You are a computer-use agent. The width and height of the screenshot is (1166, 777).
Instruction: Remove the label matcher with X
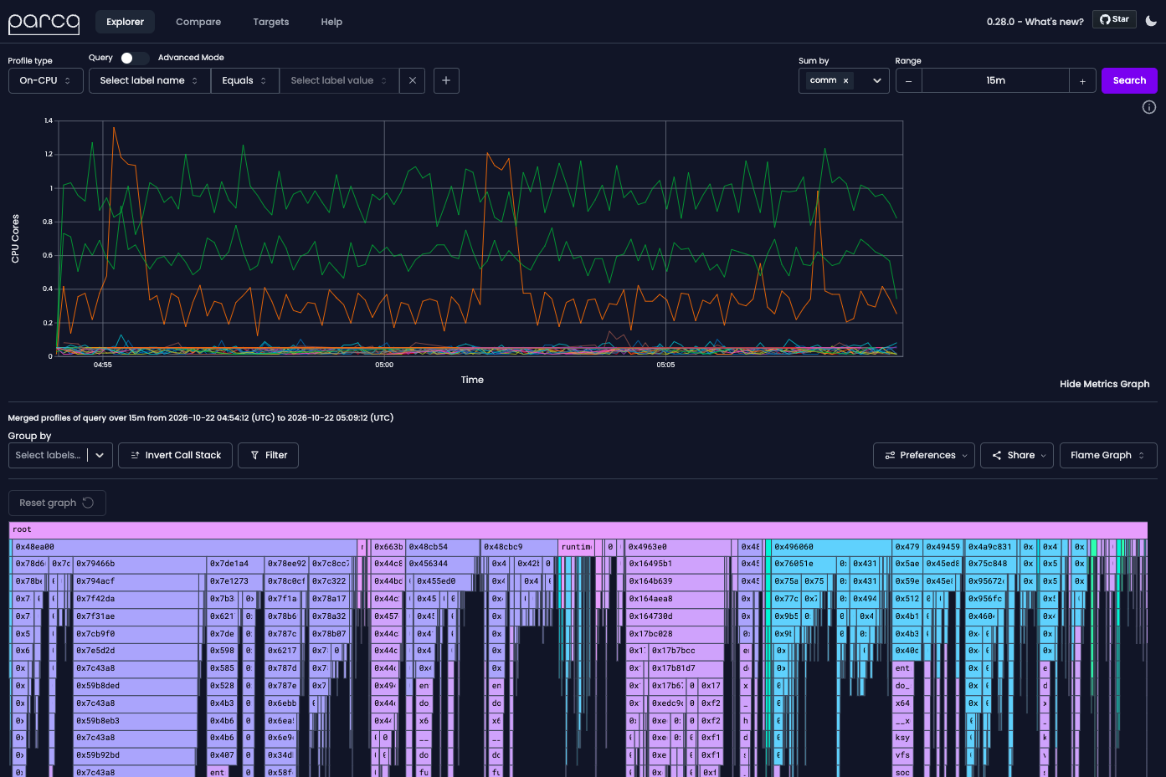[413, 80]
